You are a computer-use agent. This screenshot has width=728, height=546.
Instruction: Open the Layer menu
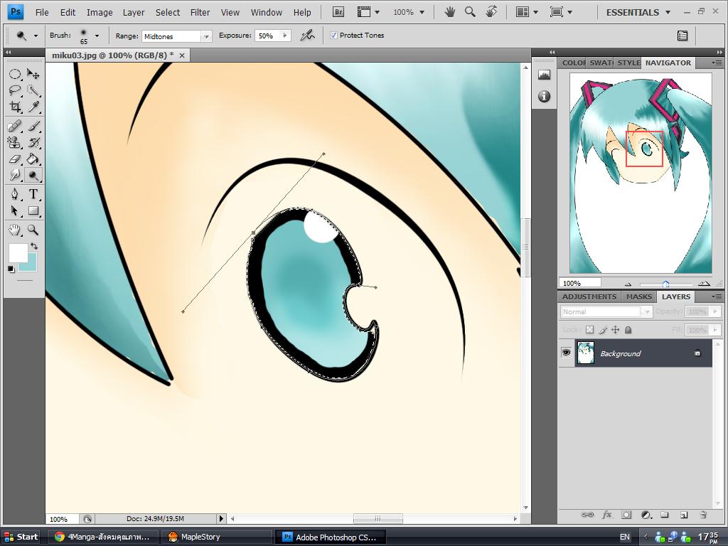point(133,13)
